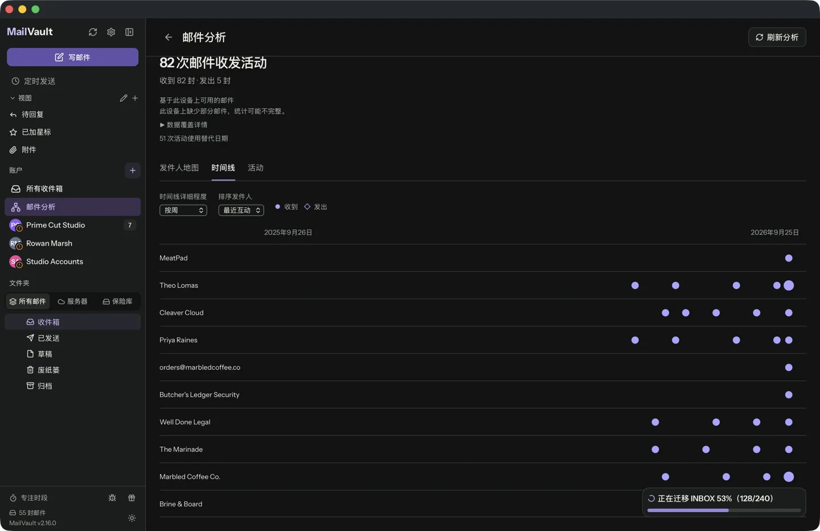Toggle the 发出 legend series

(x=315, y=207)
